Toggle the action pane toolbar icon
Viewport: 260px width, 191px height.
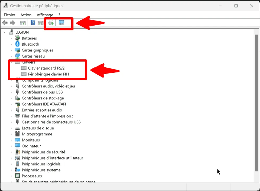click(x=41, y=23)
